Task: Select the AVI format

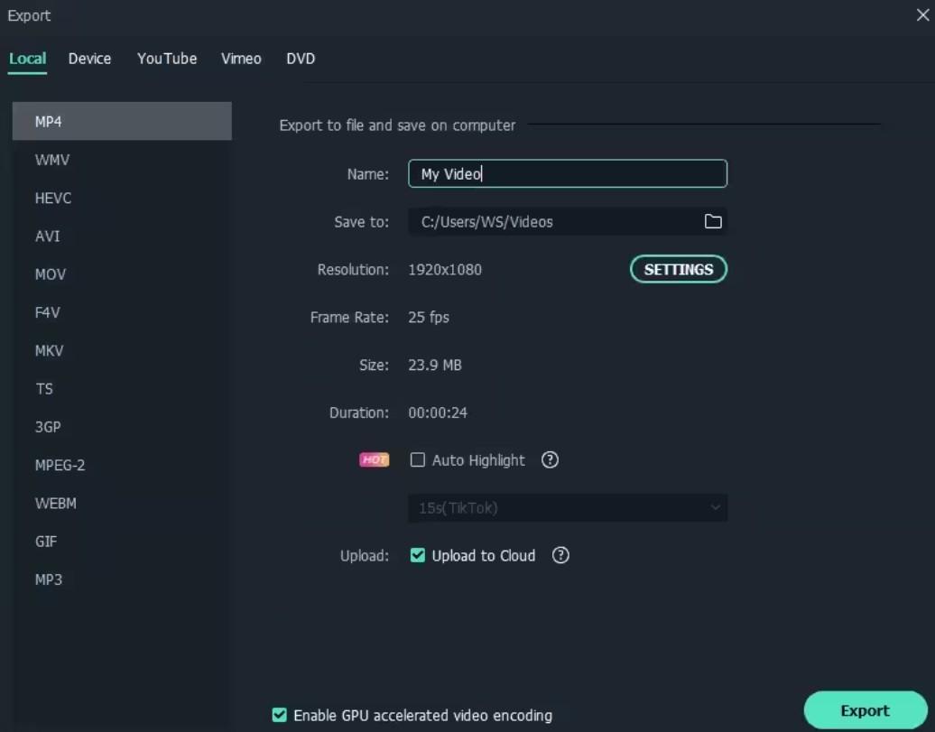Action: 122,236
